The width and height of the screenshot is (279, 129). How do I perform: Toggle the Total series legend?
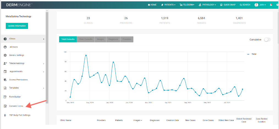252,54
